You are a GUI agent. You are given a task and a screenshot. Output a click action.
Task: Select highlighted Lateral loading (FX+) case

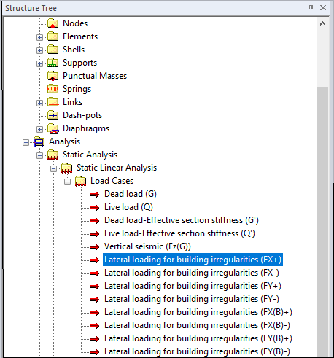(x=193, y=260)
